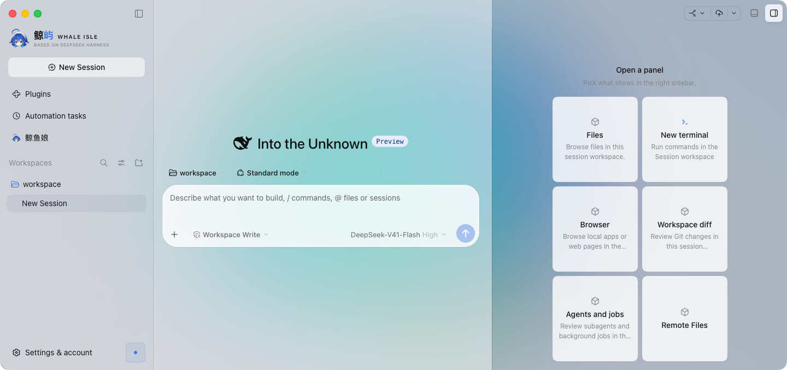Click the plus attach icon in prompt box
Image resolution: width=787 pixels, height=370 pixels.
174,234
